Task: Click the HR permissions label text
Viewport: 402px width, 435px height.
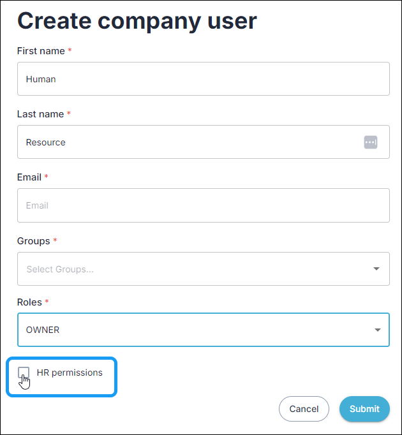Action: (70, 372)
